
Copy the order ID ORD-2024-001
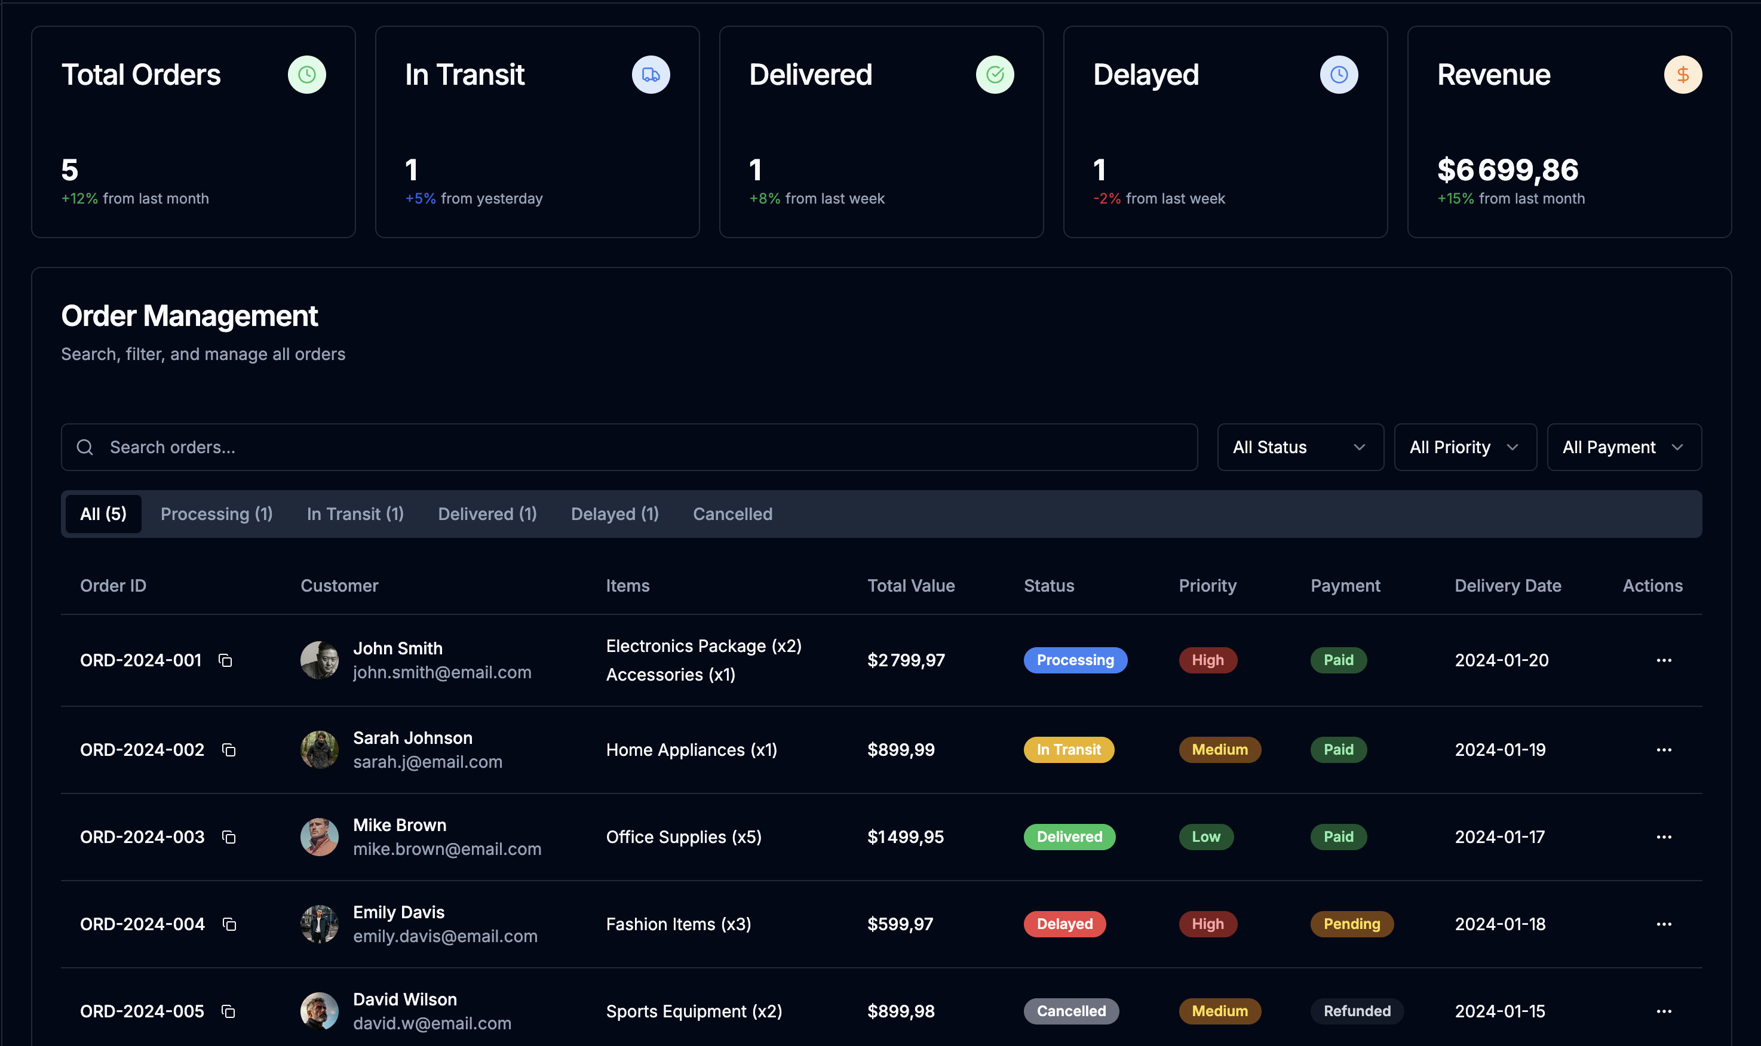[x=226, y=660]
